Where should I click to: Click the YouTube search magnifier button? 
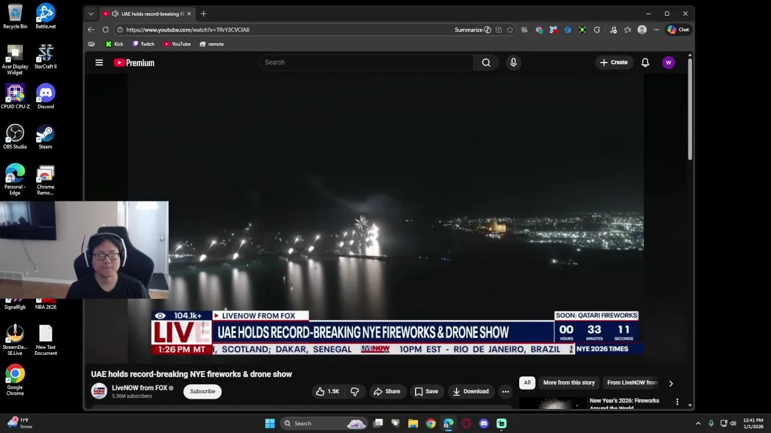point(486,63)
